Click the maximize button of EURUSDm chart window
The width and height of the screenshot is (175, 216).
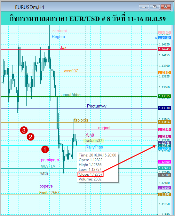155,7
